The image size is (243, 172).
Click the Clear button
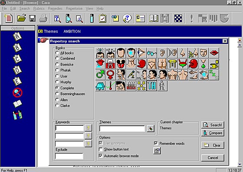click(213, 145)
